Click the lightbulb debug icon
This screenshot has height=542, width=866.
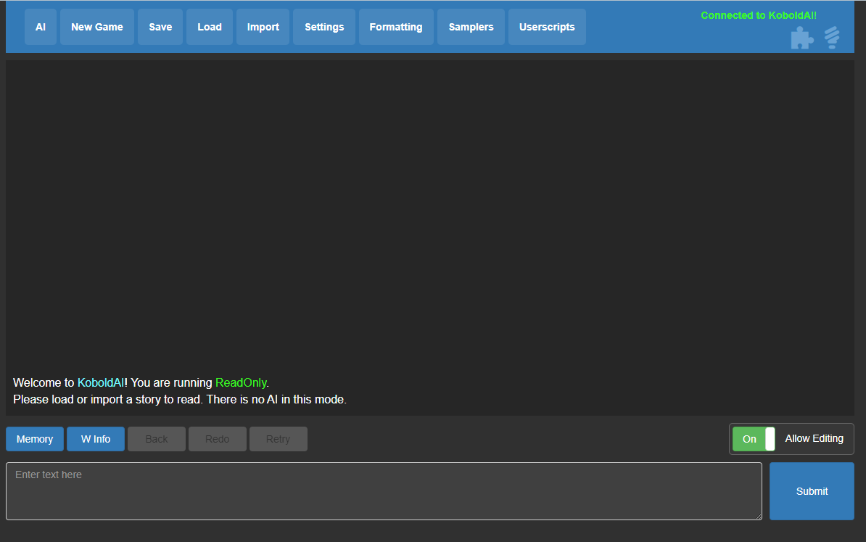832,38
